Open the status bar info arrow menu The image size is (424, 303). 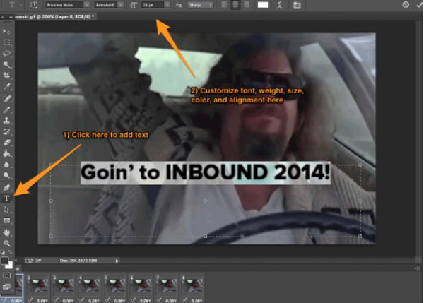coord(117,261)
